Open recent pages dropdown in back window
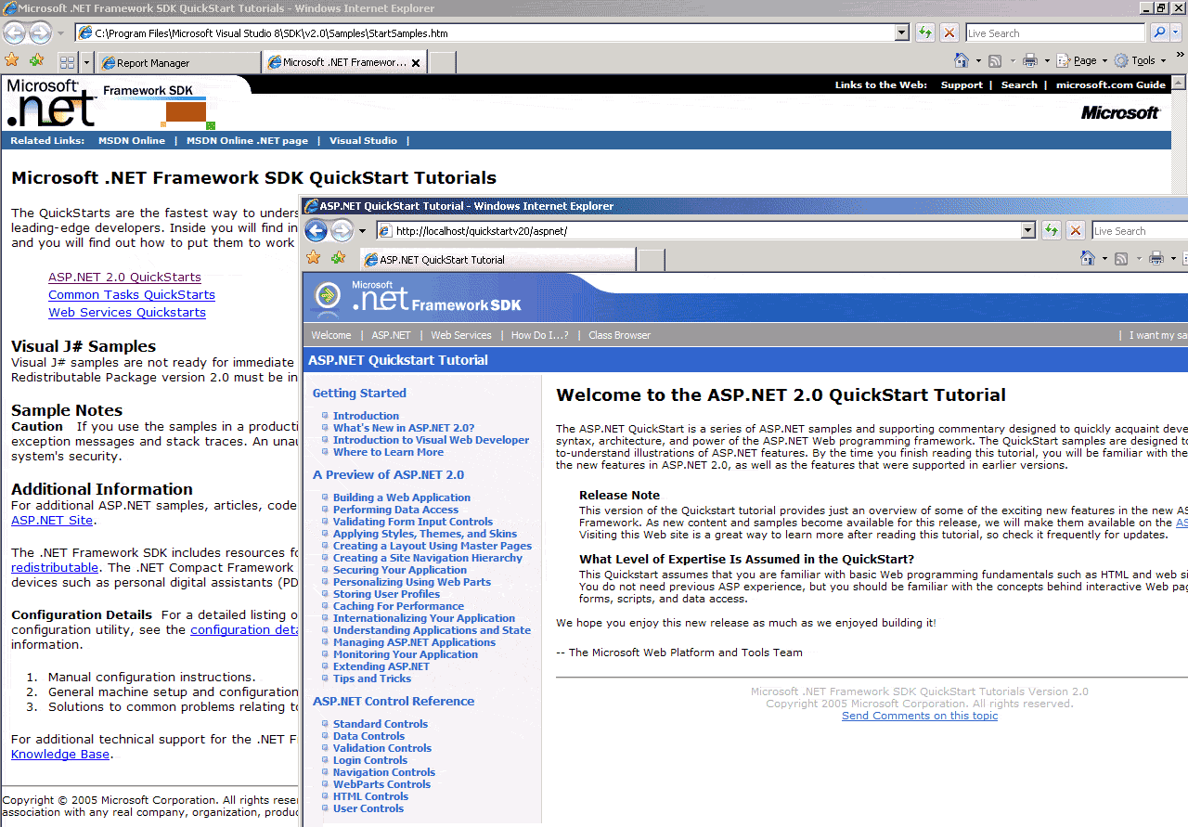Viewport: 1188px width, 827px height. pos(61,34)
